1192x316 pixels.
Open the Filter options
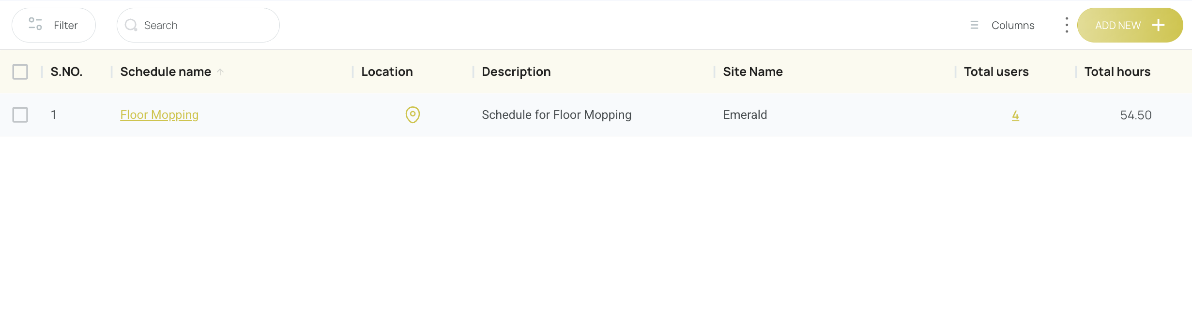[54, 25]
